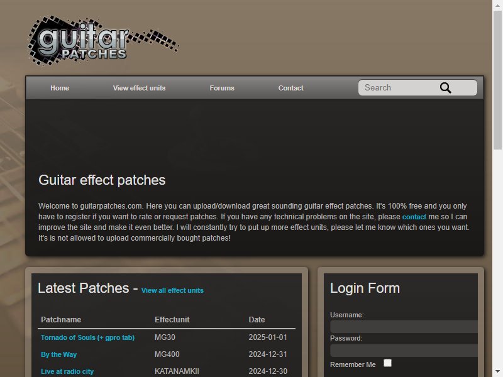Open the Tornado of Souls patch
This screenshot has width=503, height=377.
click(87, 337)
